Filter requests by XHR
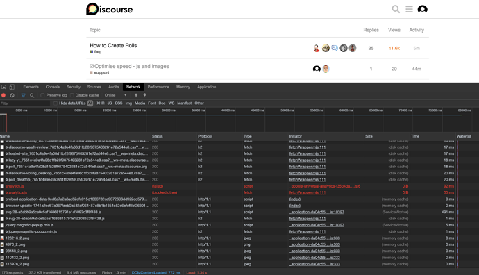Screen dimensions: 479x275 pyautogui.click(x=101, y=103)
